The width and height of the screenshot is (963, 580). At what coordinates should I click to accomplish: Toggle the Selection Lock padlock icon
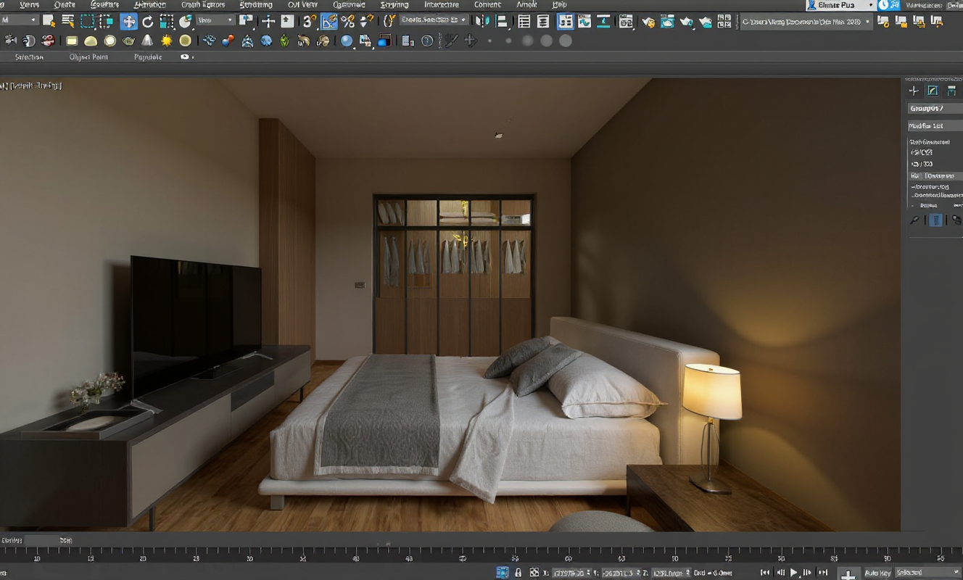click(x=518, y=573)
